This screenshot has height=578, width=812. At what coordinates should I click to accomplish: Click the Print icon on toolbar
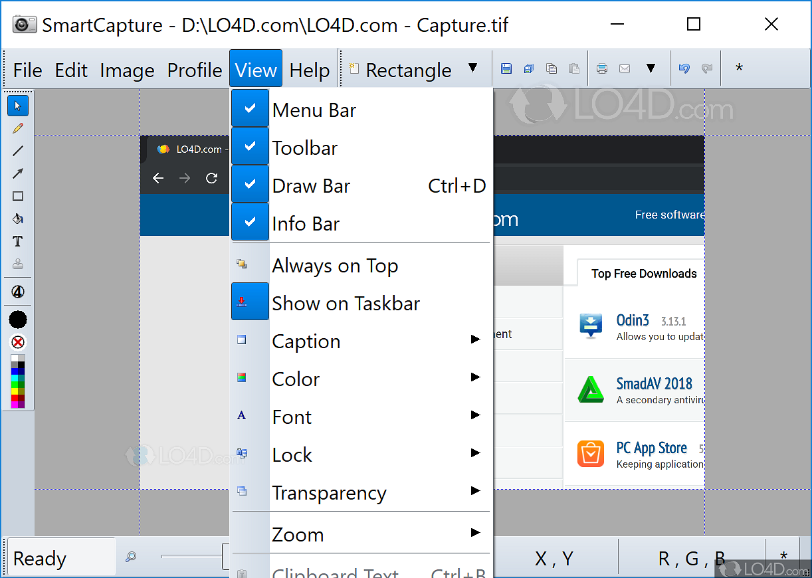[x=602, y=68]
